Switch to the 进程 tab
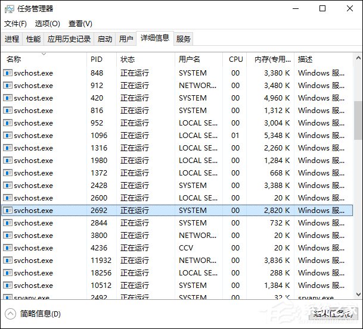 click(x=11, y=39)
